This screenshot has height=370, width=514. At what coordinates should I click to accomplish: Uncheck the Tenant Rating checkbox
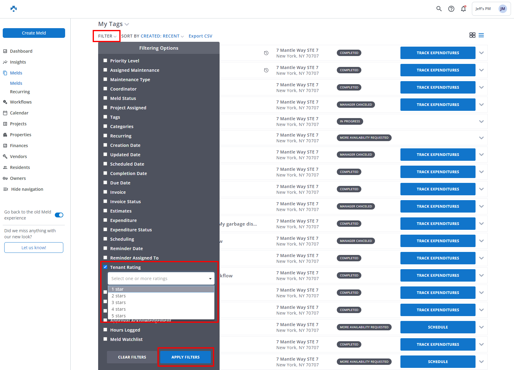coord(105,267)
